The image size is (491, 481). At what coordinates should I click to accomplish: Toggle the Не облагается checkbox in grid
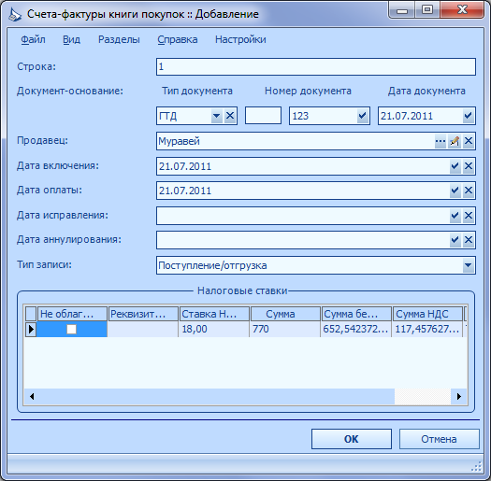72,330
